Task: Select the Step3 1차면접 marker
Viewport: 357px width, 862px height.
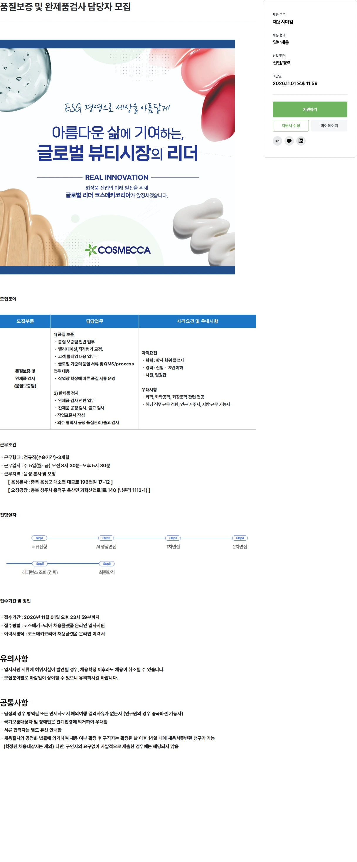Action: point(173,538)
